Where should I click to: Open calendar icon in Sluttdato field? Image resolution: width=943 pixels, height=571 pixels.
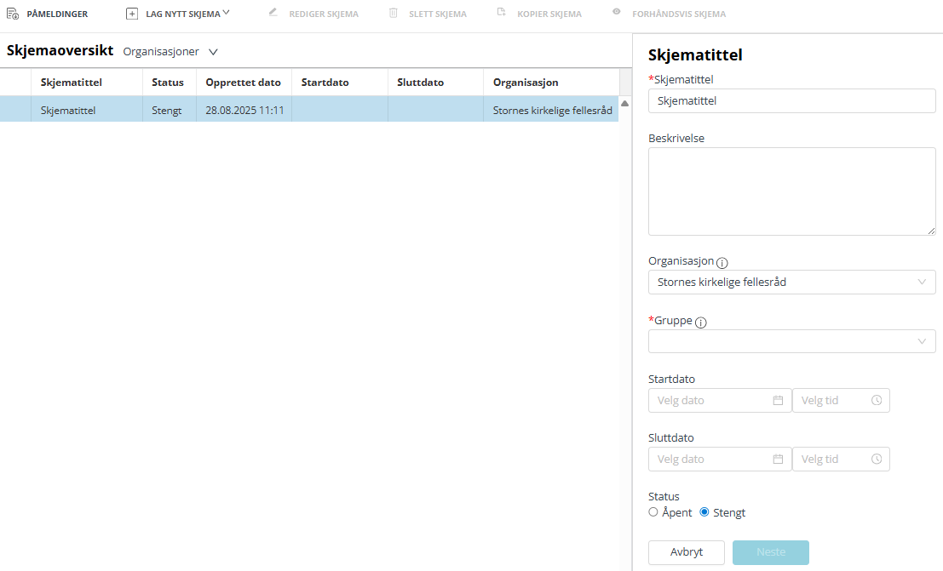point(778,459)
